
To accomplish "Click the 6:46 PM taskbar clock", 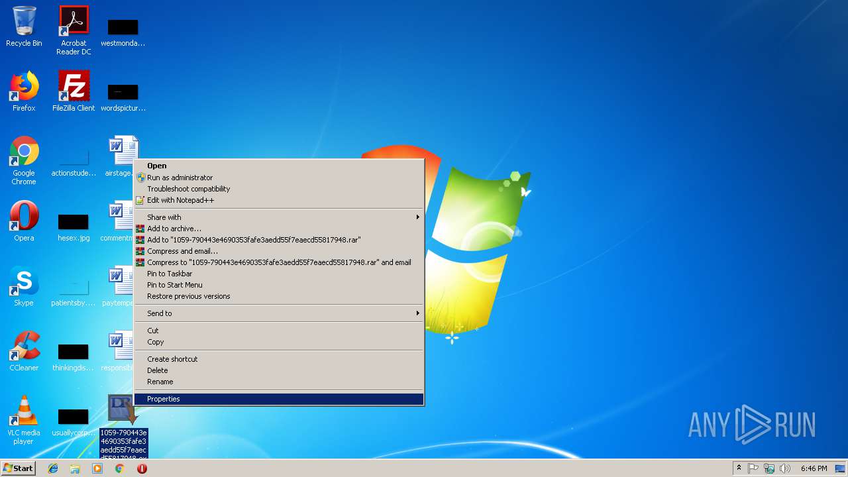I will [814, 468].
